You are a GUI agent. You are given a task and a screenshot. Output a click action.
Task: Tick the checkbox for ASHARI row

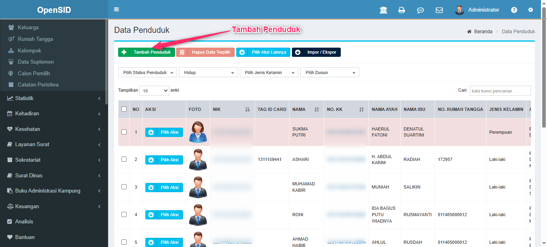124,159
